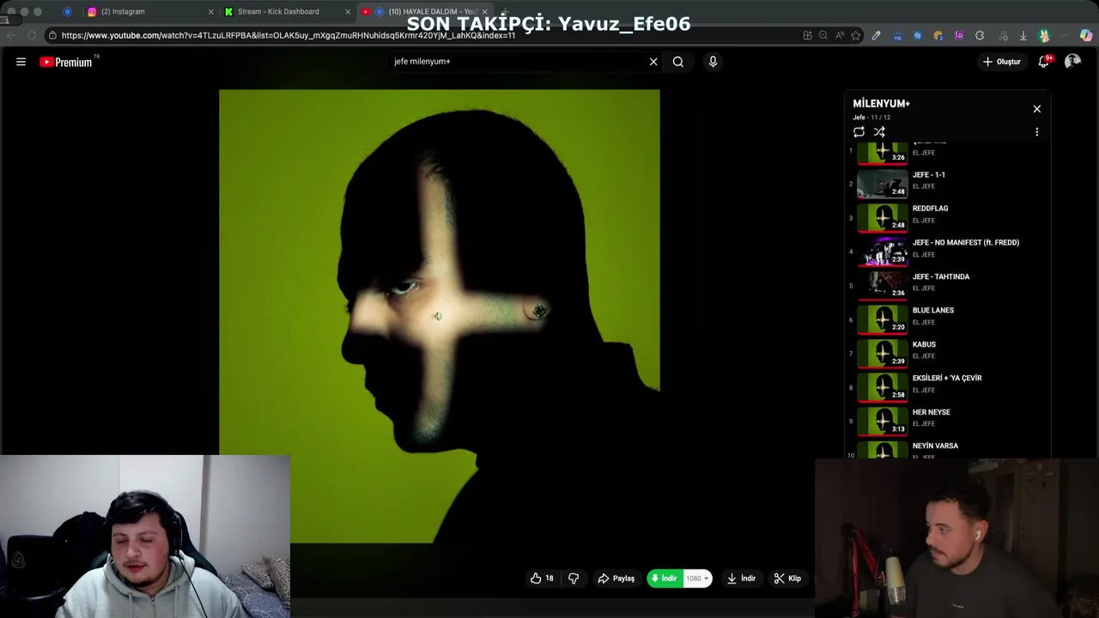Viewport: 1099px width, 618px height.
Task: Start voice search with the microphone icon
Action: coord(713,62)
